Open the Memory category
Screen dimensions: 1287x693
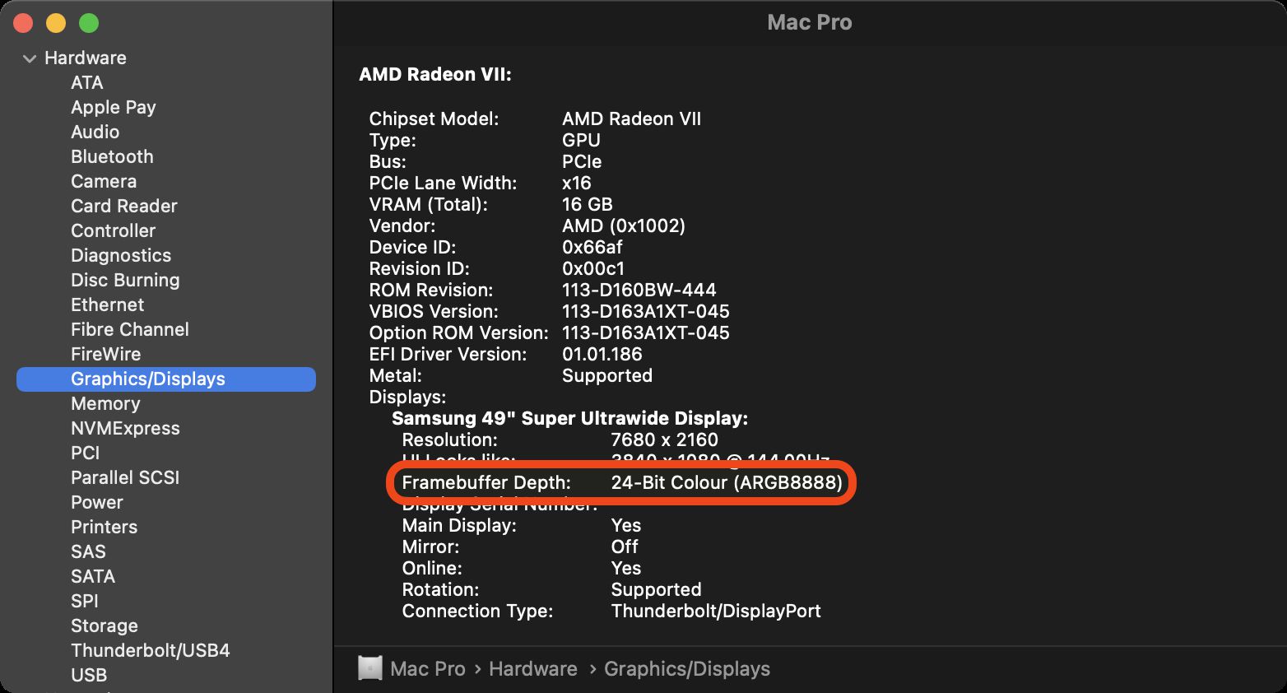point(105,404)
